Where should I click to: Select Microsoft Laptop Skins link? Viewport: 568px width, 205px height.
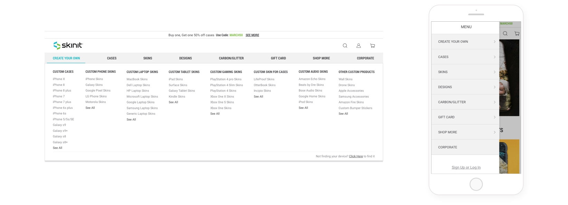(142, 96)
